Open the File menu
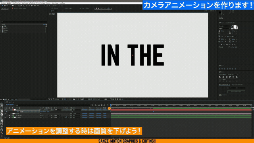This screenshot has height=143, width=254. [x=3, y=3]
